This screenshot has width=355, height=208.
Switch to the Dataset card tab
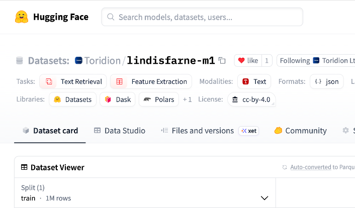(50, 131)
